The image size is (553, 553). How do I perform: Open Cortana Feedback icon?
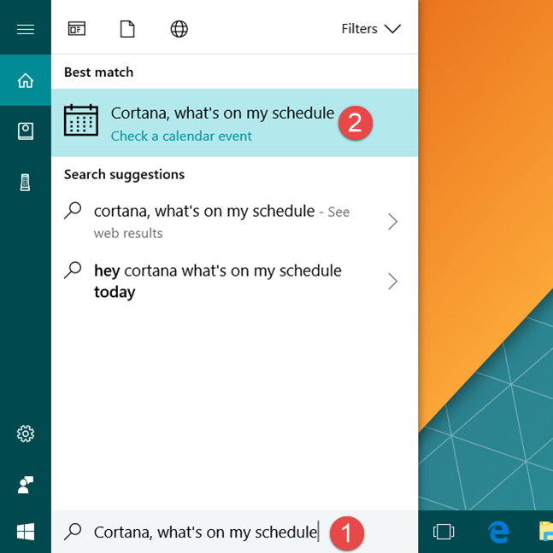point(26,485)
